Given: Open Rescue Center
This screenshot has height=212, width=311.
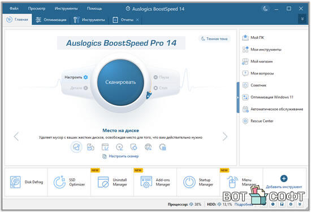Looking at the screenshot, I should coord(258,121).
